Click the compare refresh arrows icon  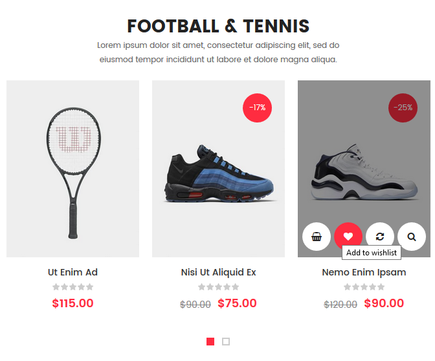[x=380, y=237]
